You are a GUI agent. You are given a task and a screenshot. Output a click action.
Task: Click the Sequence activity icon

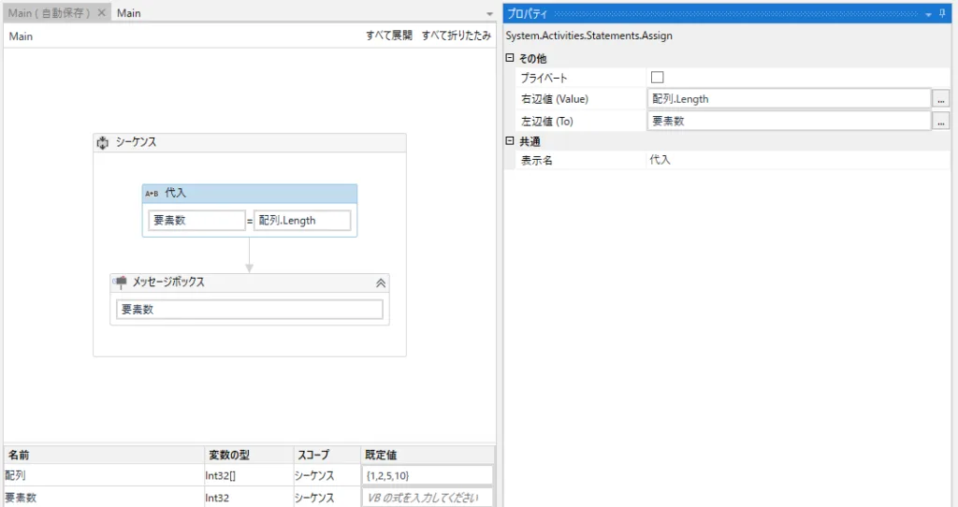pos(103,143)
